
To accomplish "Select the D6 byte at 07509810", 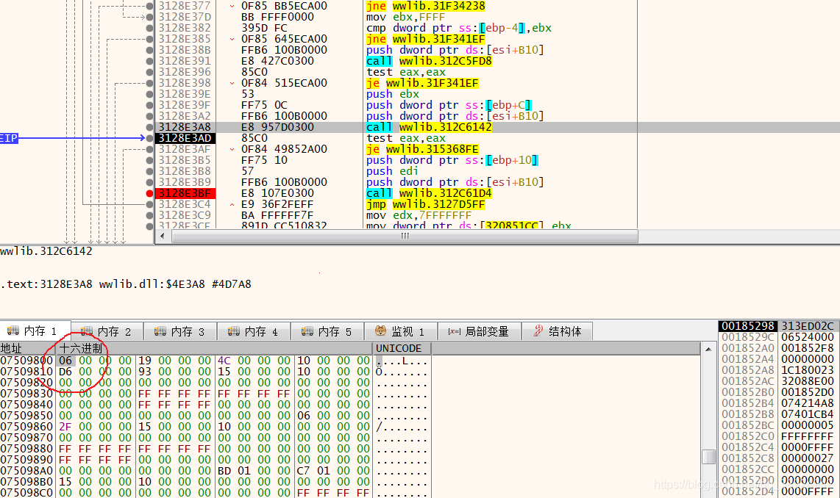I will click(x=65, y=371).
